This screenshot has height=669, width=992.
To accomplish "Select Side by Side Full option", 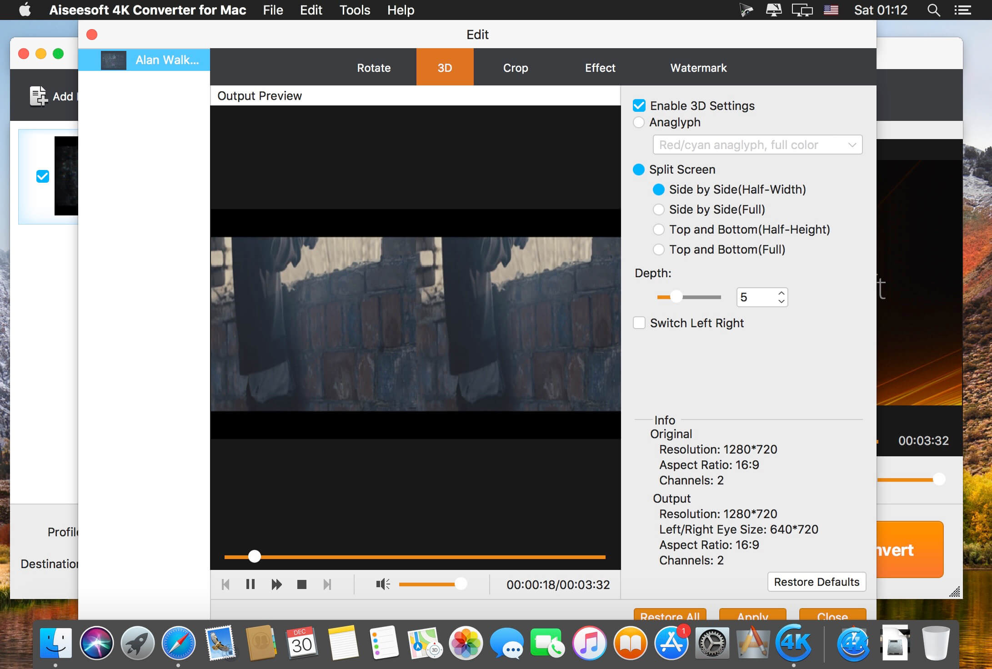I will click(x=659, y=209).
